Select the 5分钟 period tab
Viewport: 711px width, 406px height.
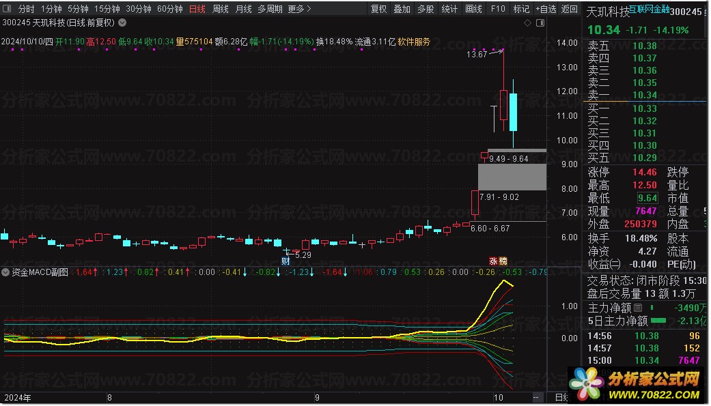coord(78,9)
